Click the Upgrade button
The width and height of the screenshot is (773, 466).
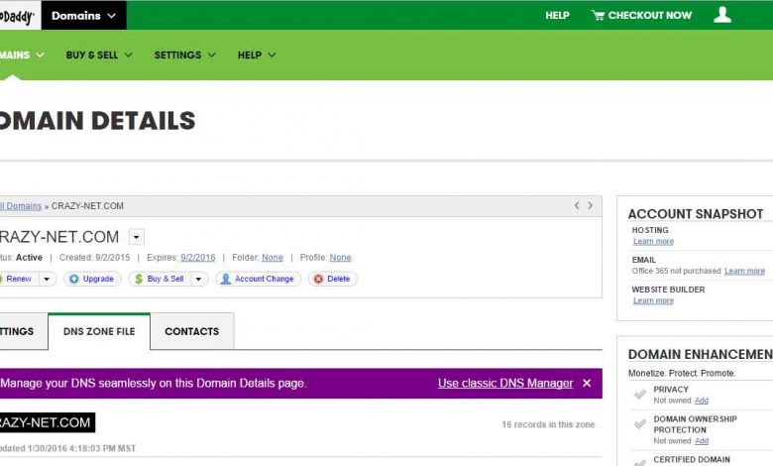[92, 279]
